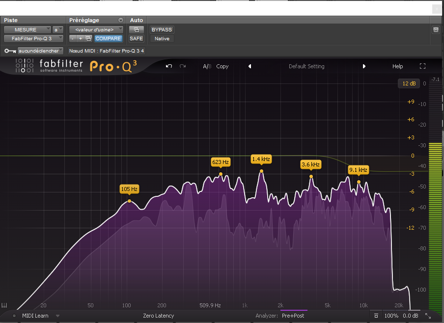Click the 509.9 Hz frequency readout

click(x=210, y=305)
